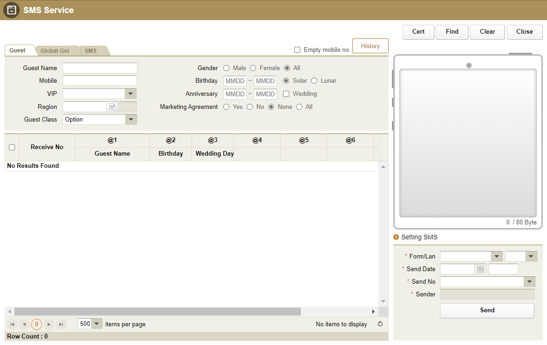Open the Send Date calendar picker
Image resolution: width=547 pixels, height=345 pixels.
480,269
